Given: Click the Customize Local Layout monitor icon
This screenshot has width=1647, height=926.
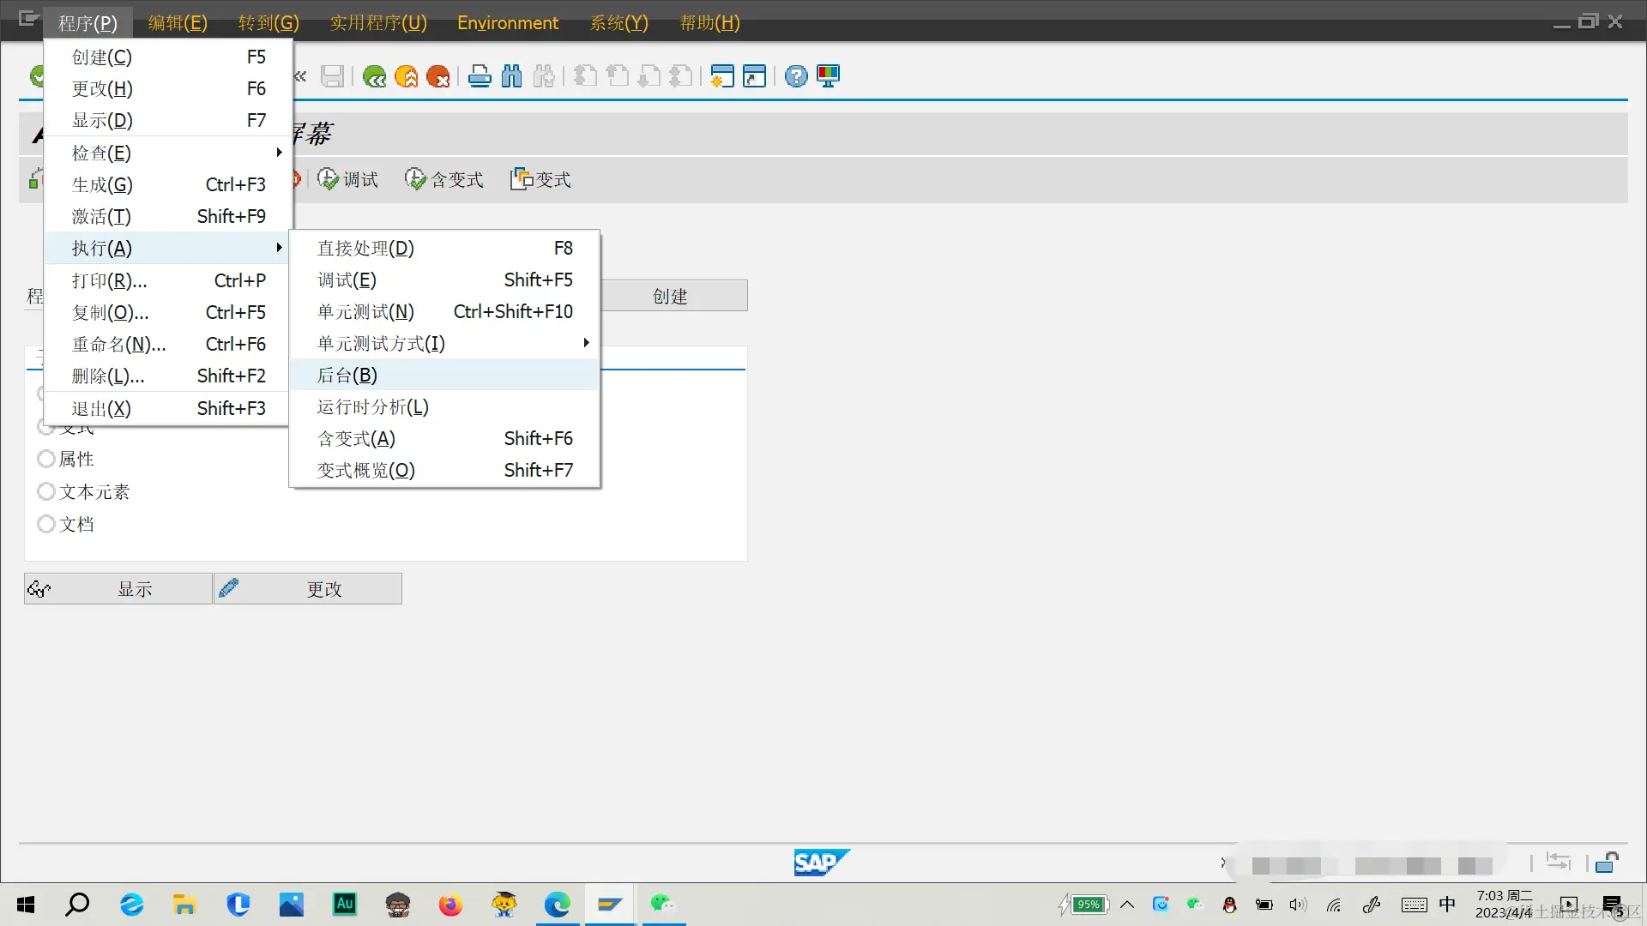Looking at the screenshot, I should click(829, 77).
